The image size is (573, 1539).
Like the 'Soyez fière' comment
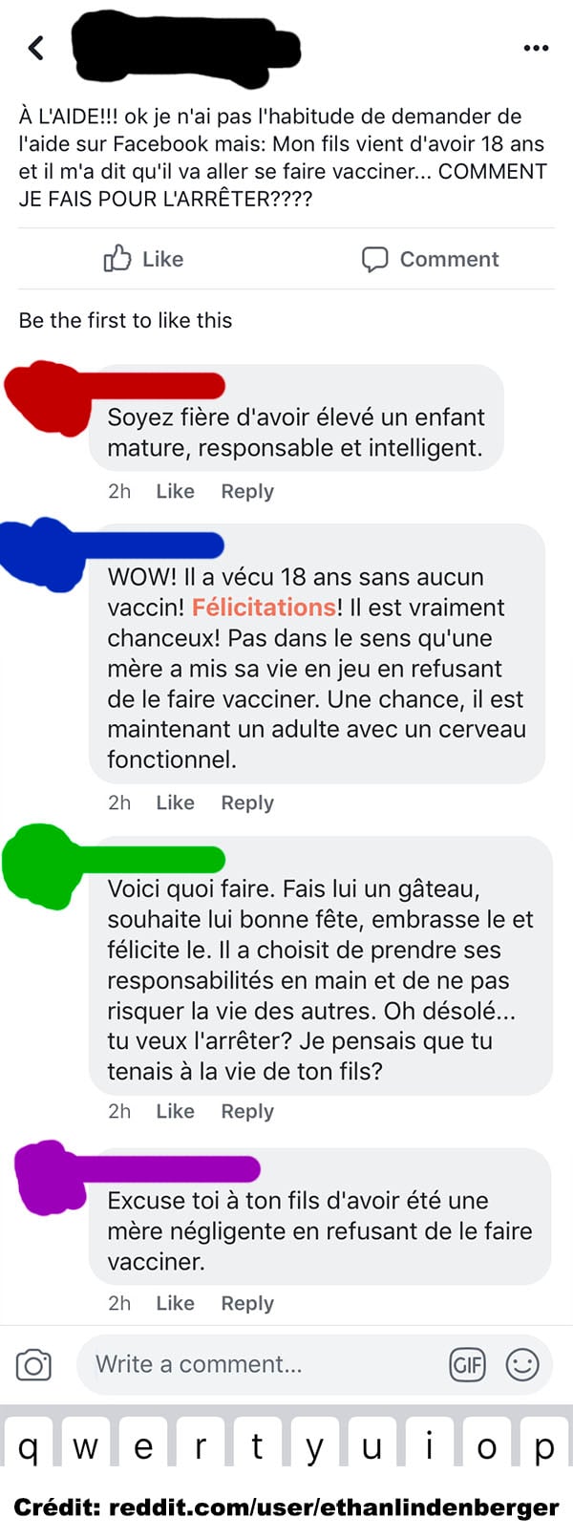click(175, 491)
